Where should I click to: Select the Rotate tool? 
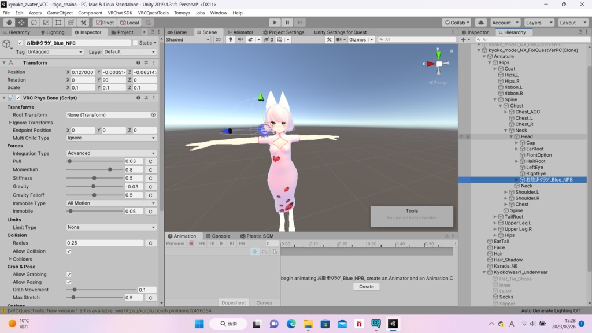point(34,23)
